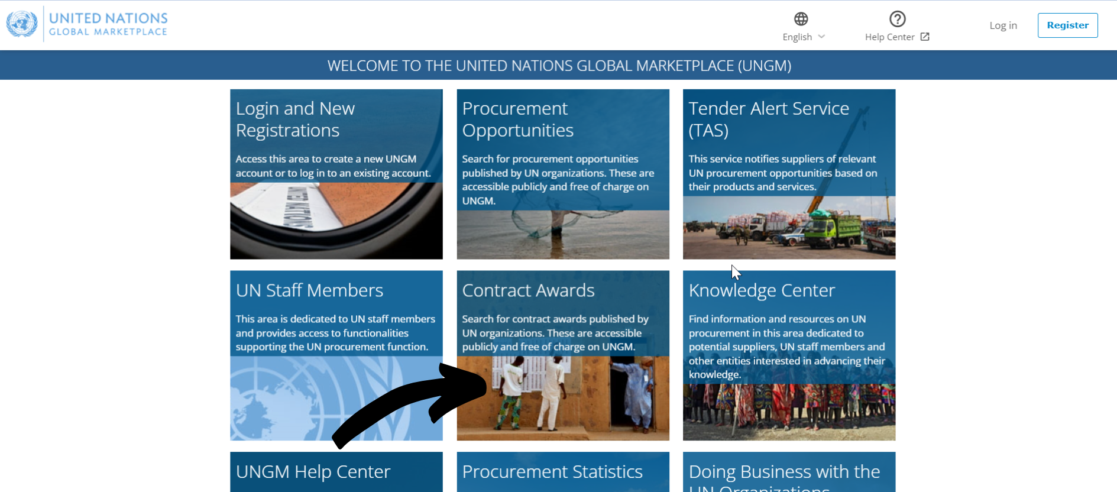Image resolution: width=1117 pixels, height=492 pixels.
Task: Click the 'Search for procurement opportunities' description
Action: tap(558, 180)
